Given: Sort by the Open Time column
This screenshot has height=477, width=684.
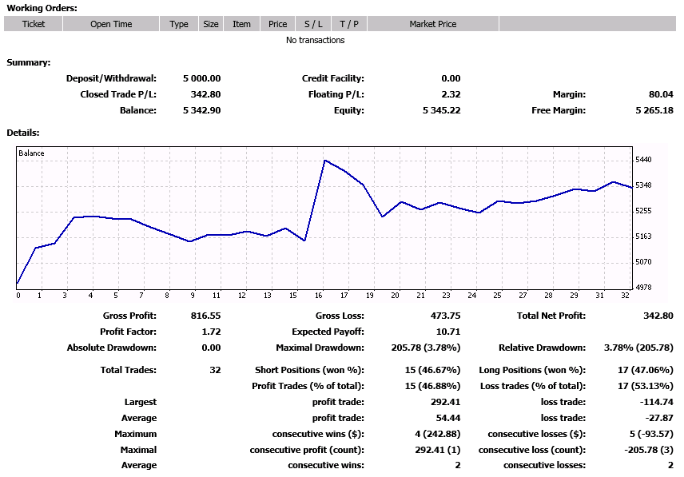Looking at the screenshot, I should [x=111, y=24].
